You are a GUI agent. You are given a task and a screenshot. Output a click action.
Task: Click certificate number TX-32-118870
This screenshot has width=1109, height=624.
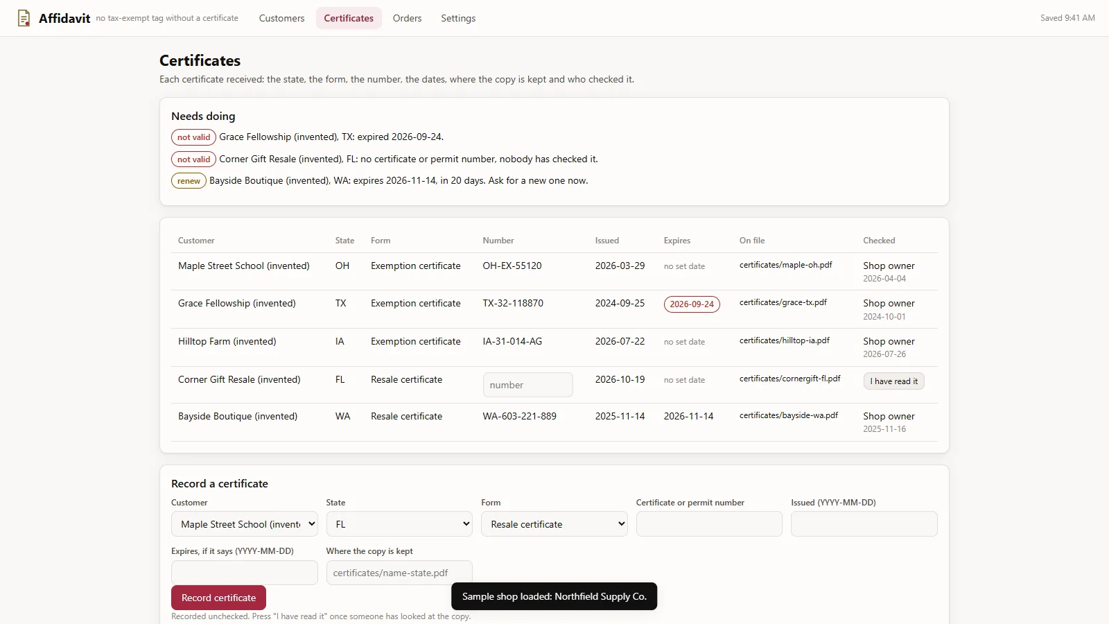[x=513, y=303]
